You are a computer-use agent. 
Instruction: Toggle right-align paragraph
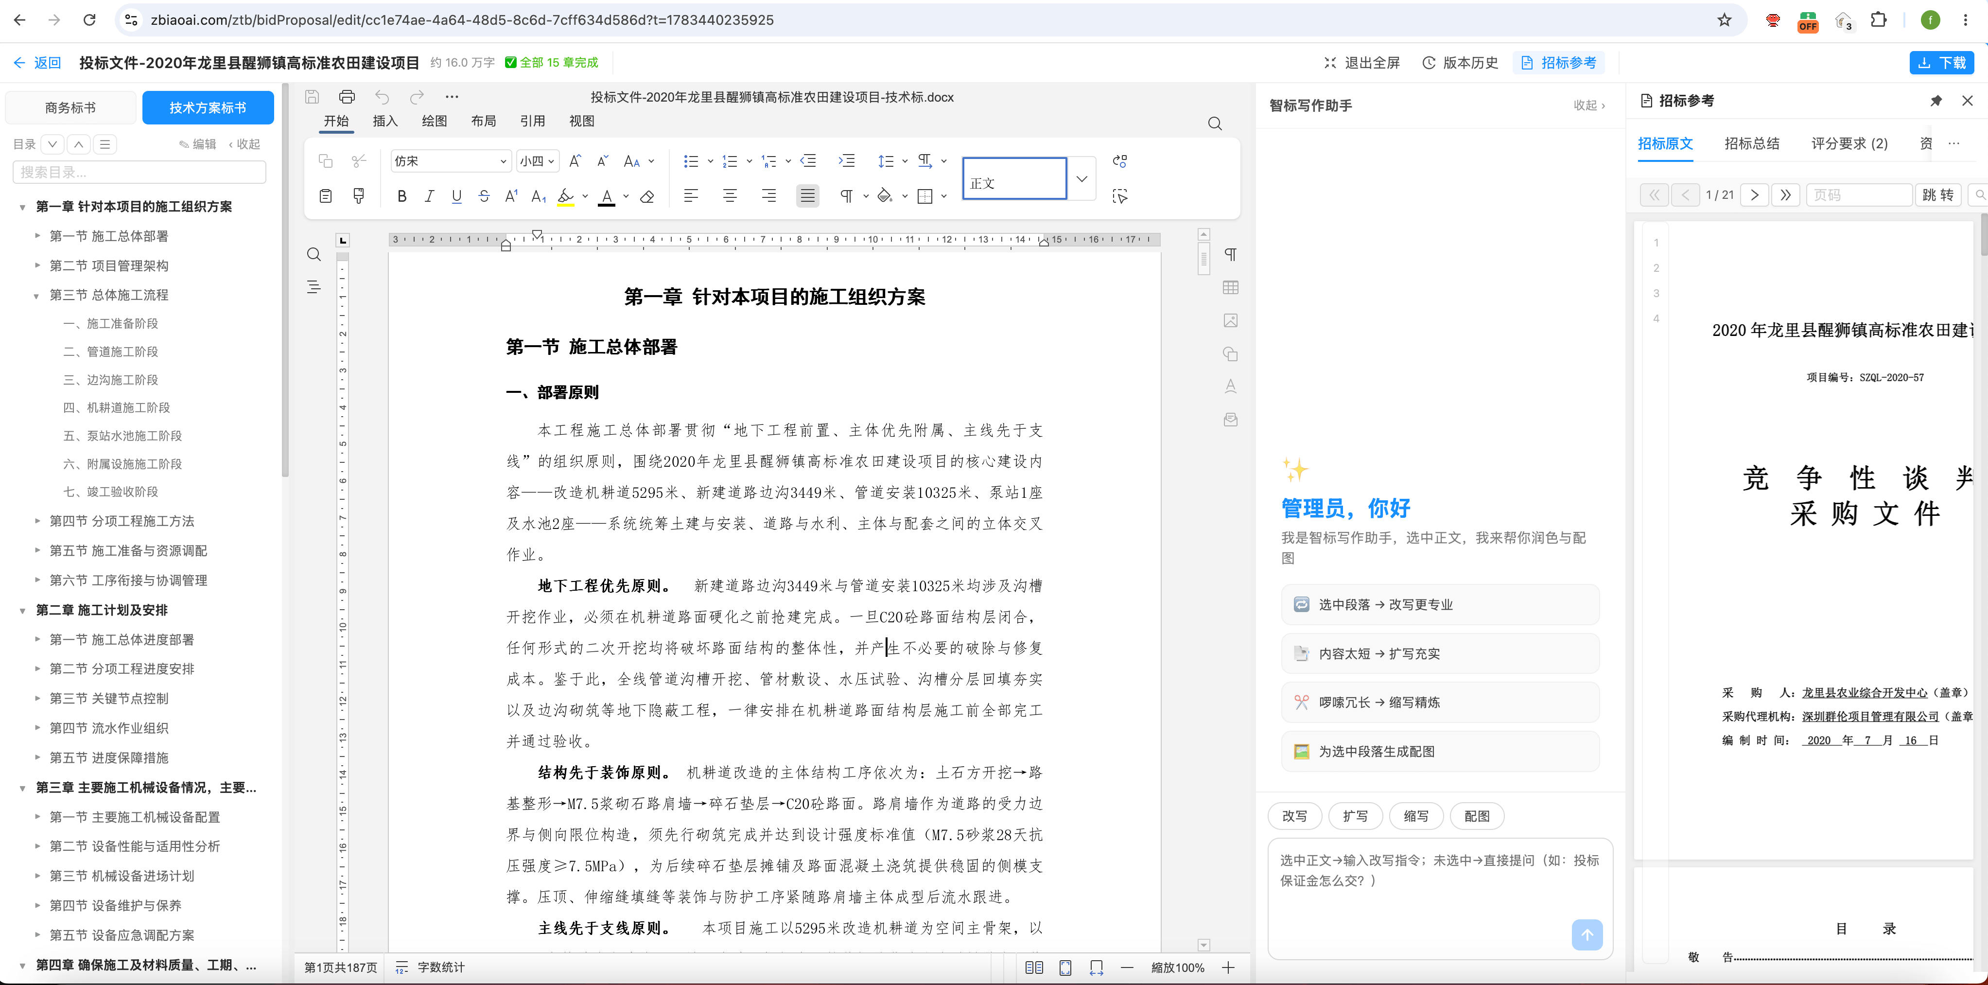768,196
